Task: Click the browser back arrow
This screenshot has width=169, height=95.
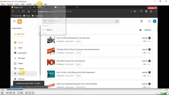Action: (13, 11)
